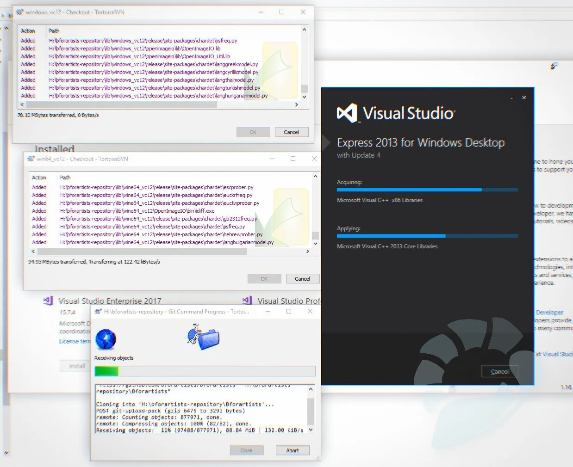
Task: Click scroll right arrow in windows_vc12 list
Action: pos(297,105)
